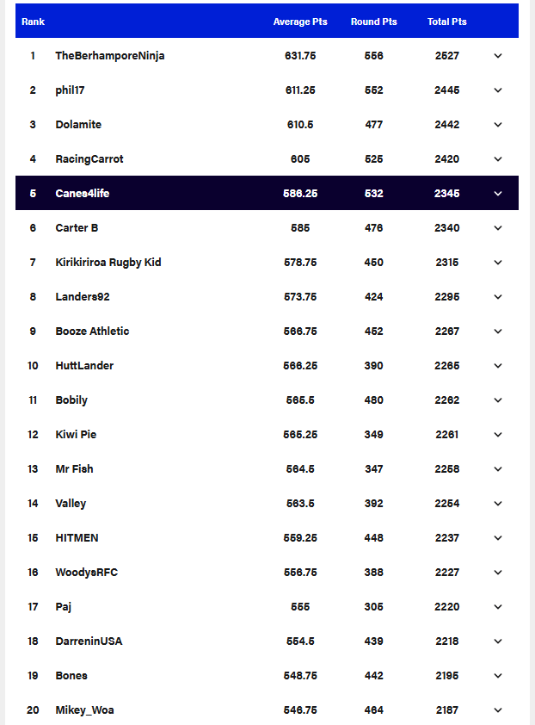Expand TheBerhamporeNinja row chevron
The width and height of the screenshot is (535, 725).
tap(498, 56)
